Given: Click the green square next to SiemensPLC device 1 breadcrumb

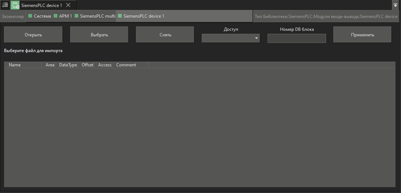Looking at the screenshot, I should click(120, 16).
